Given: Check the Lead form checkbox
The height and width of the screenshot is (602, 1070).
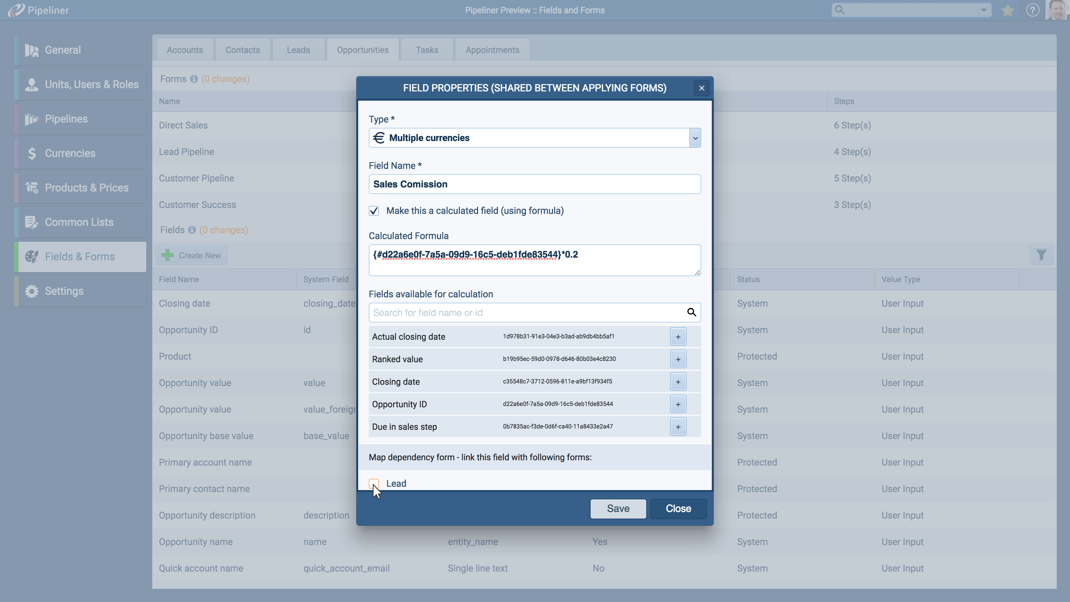Looking at the screenshot, I should coord(374,483).
